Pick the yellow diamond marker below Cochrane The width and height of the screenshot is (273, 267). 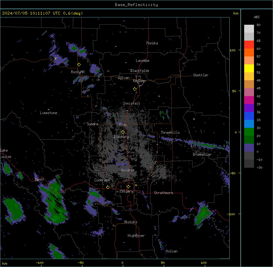pyautogui.click(x=108, y=187)
